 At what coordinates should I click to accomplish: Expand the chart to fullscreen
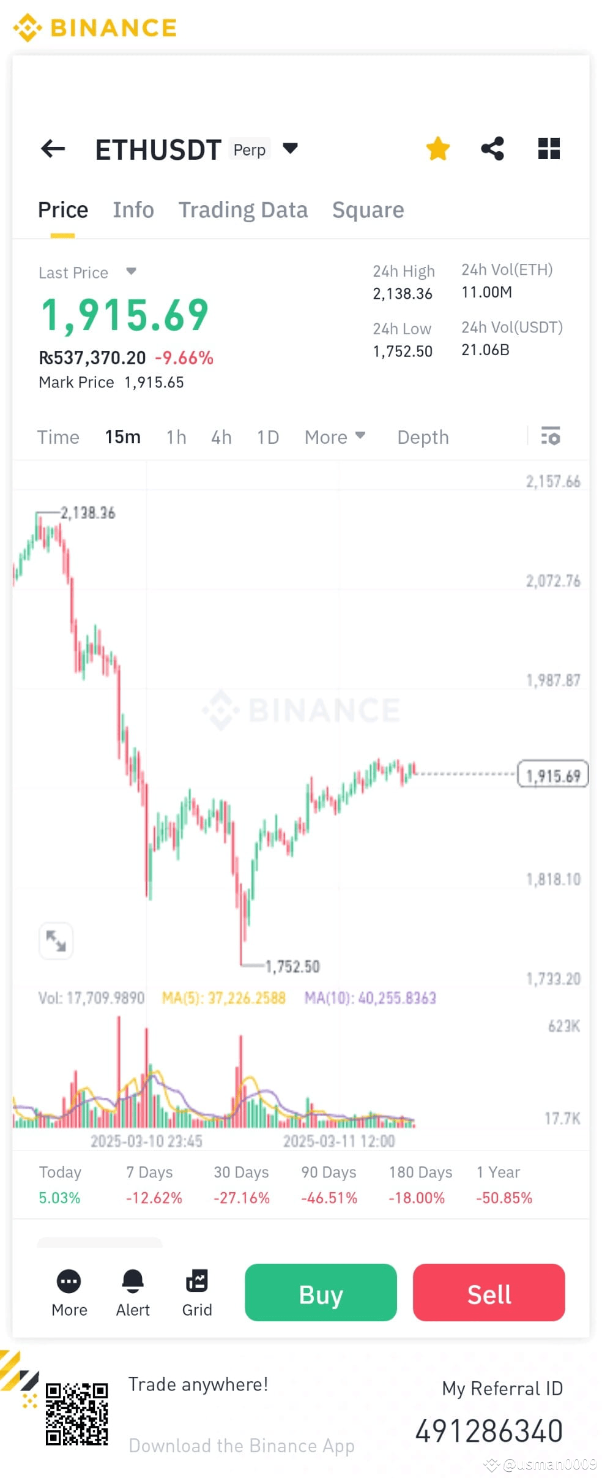(x=56, y=941)
